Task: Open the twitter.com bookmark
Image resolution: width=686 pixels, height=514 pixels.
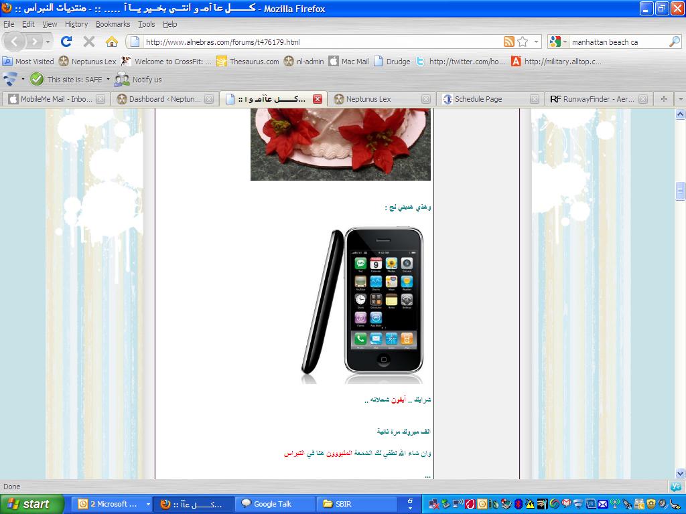Action: tap(461, 61)
